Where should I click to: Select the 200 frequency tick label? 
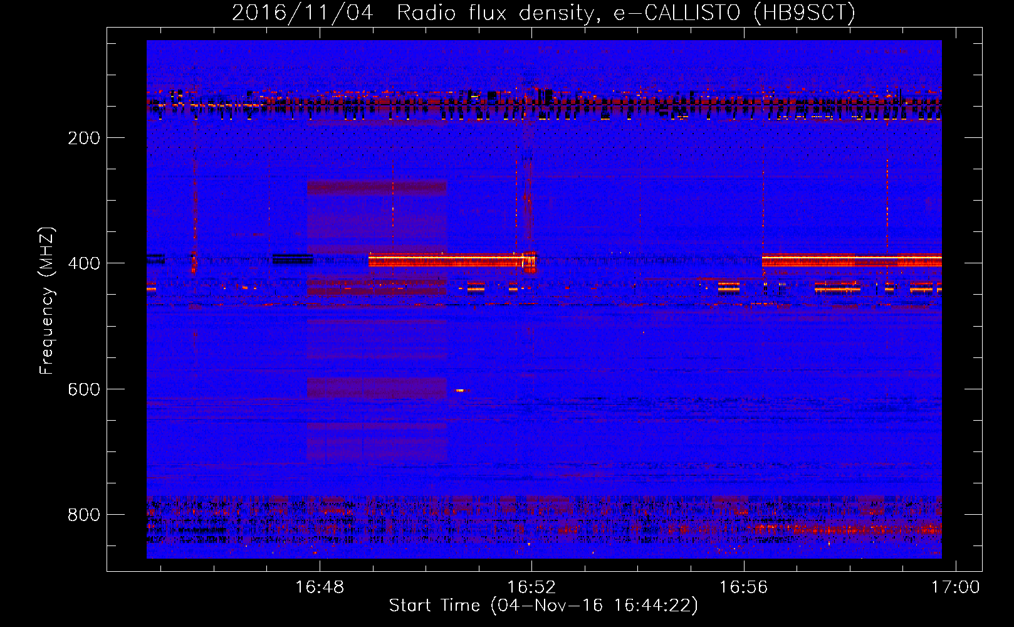coord(84,138)
